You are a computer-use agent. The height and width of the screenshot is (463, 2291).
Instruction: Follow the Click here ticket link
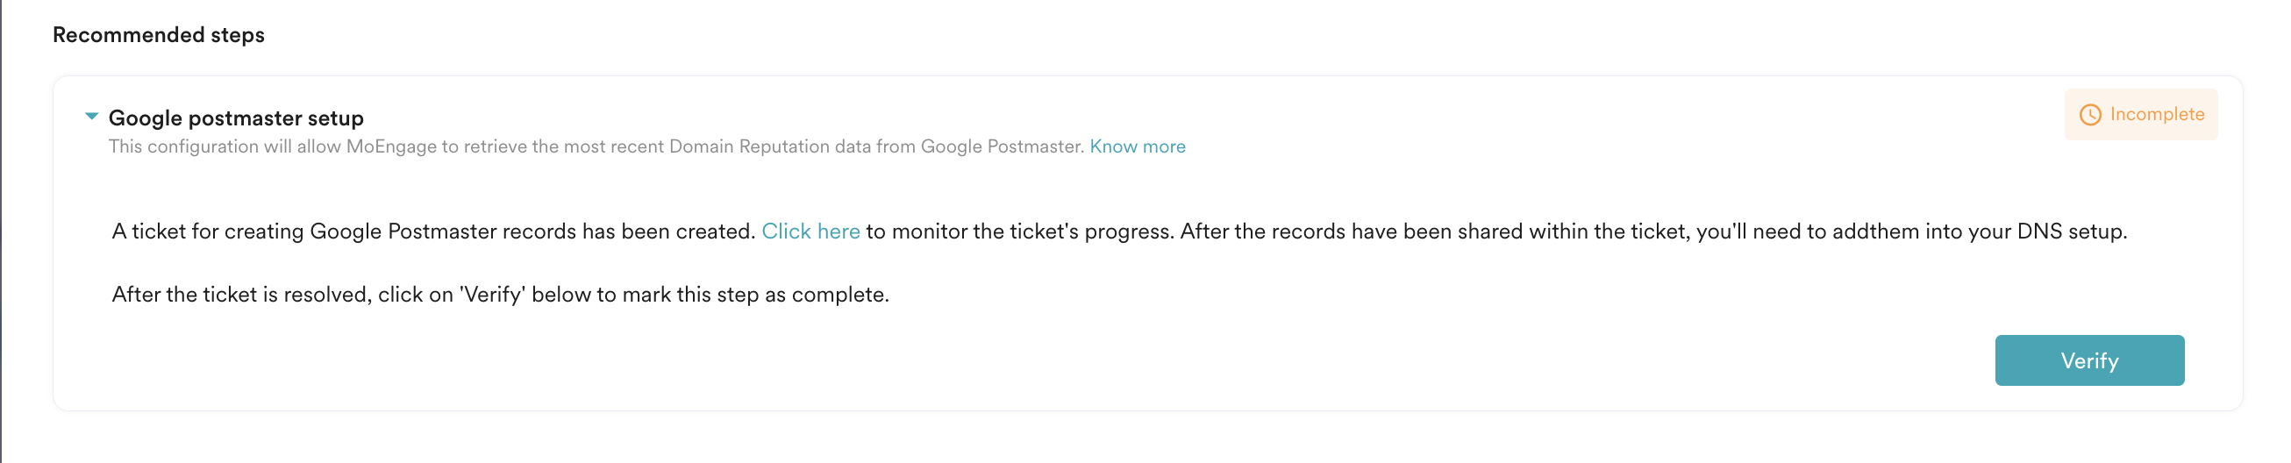point(810,231)
